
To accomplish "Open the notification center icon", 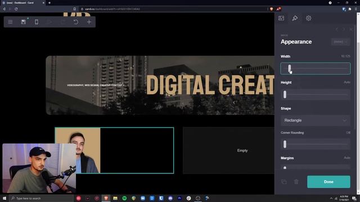I will (x=354, y=198).
